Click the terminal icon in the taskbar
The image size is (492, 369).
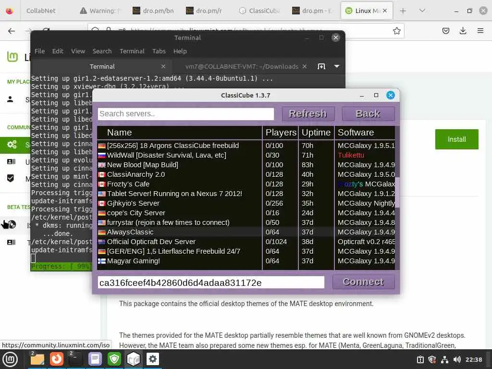(75, 359)
